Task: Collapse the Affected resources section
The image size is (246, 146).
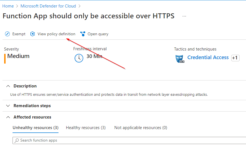Action: pyautogui.click(x=8, y=117)
